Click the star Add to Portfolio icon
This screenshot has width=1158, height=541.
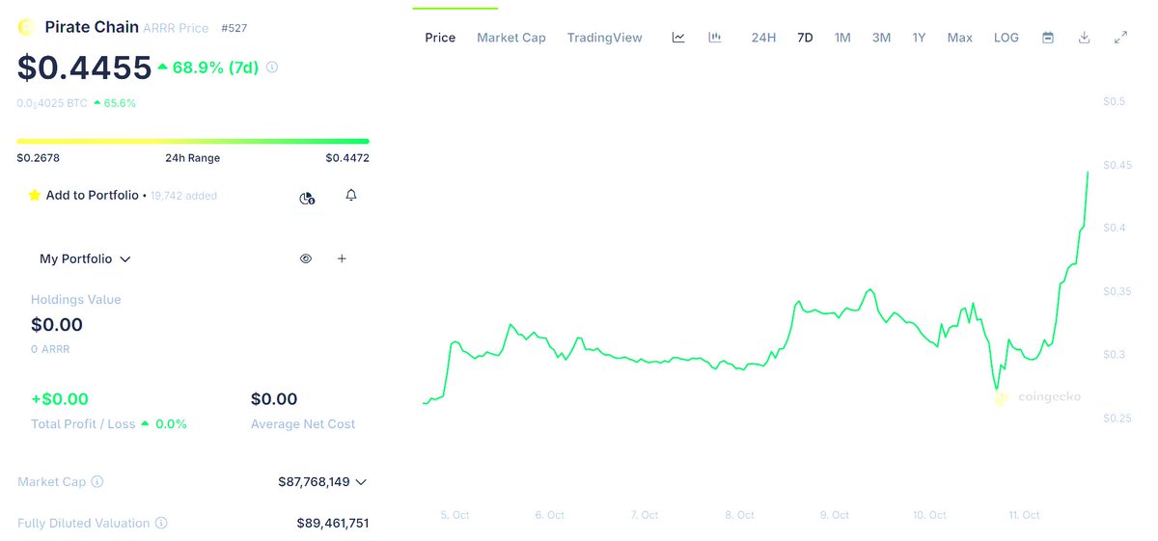35,195
